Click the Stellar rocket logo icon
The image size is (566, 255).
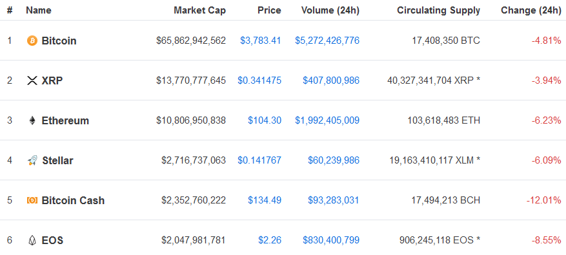pyautogui.click(x=32, y=160)
